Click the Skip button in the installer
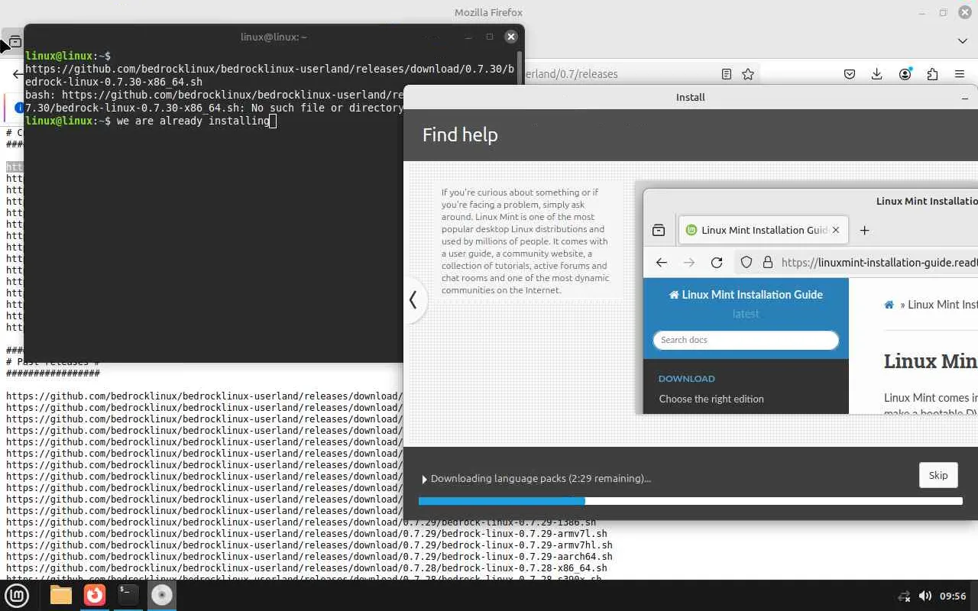Image resolution: width=978 pixels, height=611 pixels. point(938,475)
